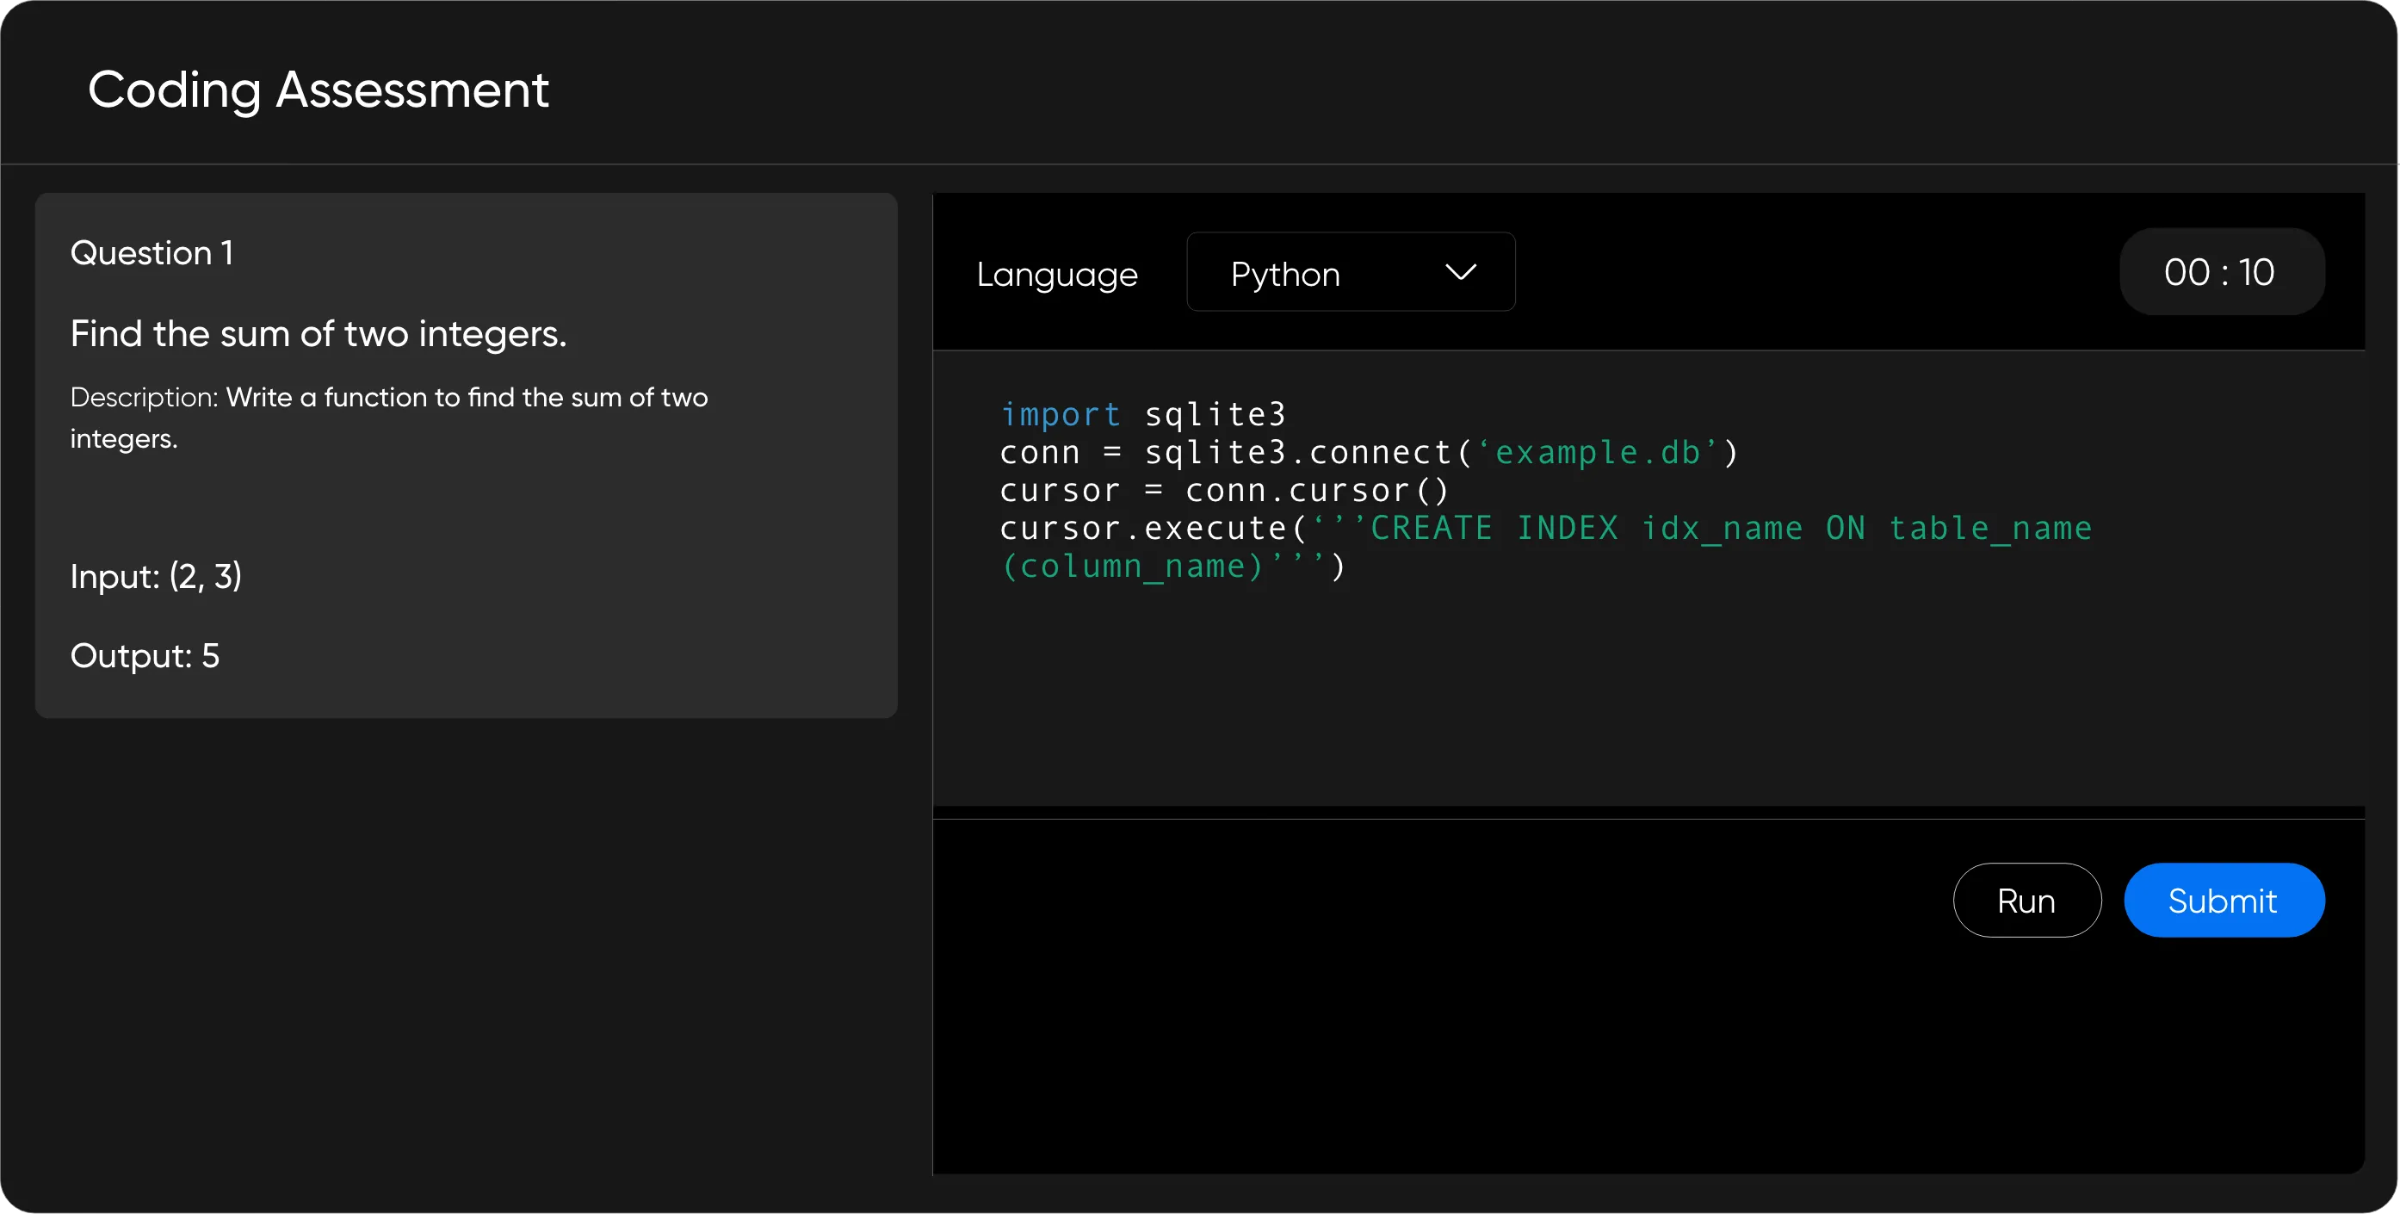The height and width of the screenshot is (1214, 2400).
Task: Select the conn.cursor() code line
Action: 1223,490
